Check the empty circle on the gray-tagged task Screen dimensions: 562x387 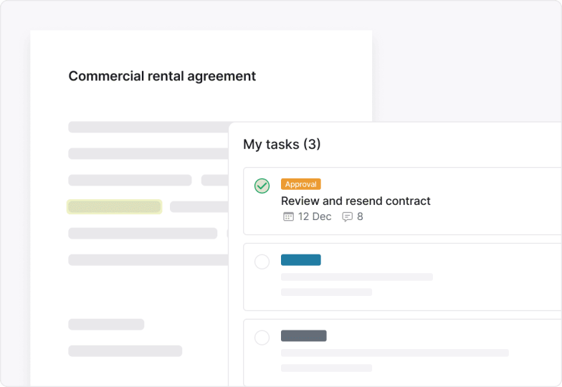tap(262, 338)
